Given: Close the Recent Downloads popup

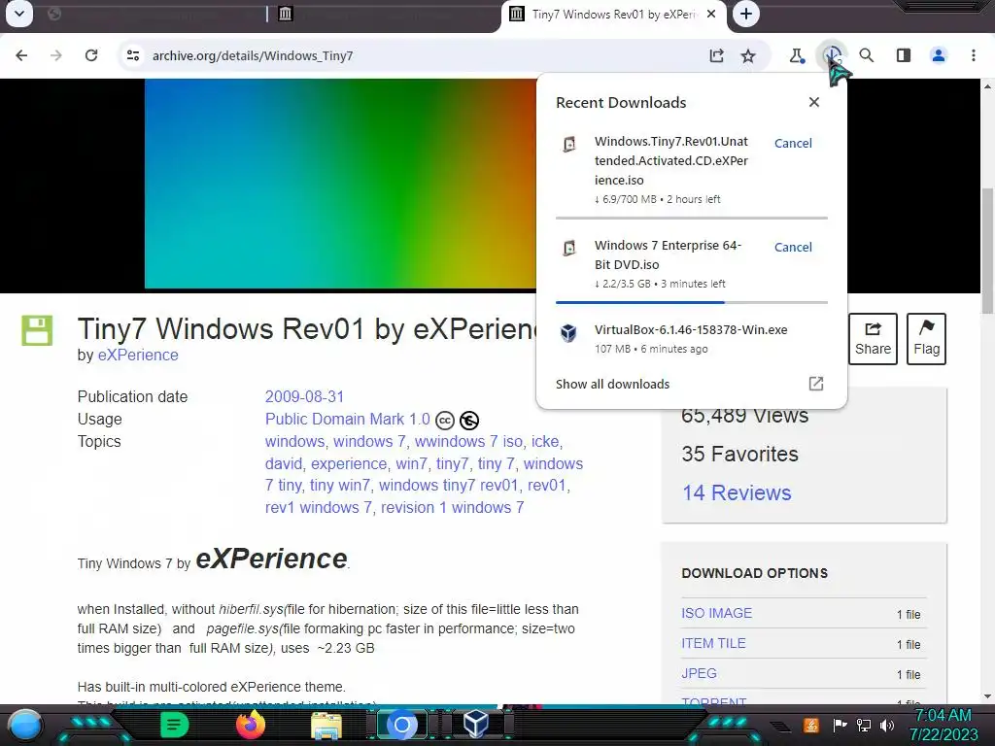Looking at the screenshot, I should pyautogui.click(x=814, y=102).
